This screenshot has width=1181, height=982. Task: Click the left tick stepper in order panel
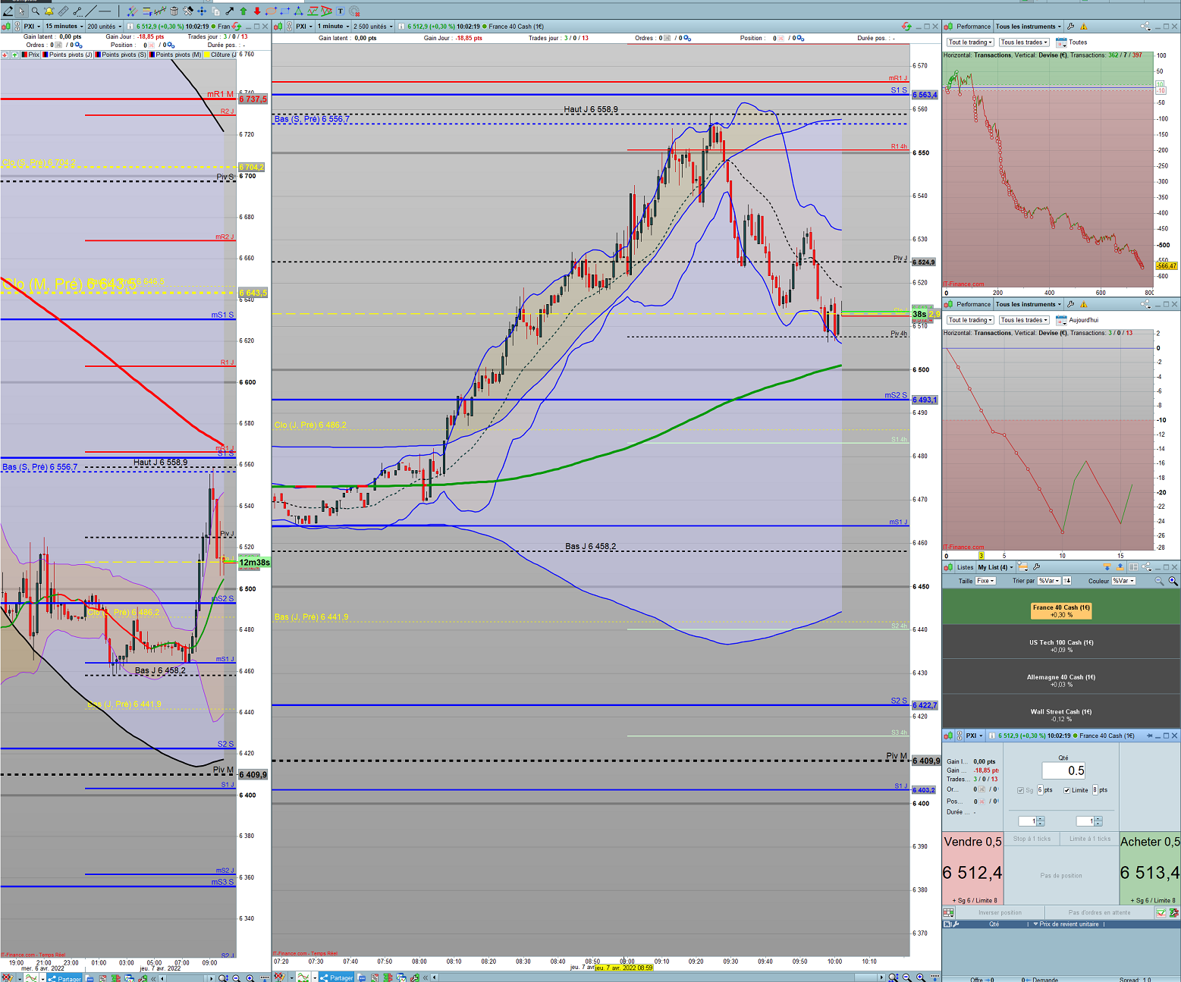1032,821
